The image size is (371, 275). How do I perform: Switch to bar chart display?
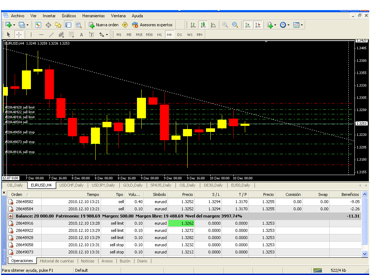pyautogui.click(x=193, y=25)
